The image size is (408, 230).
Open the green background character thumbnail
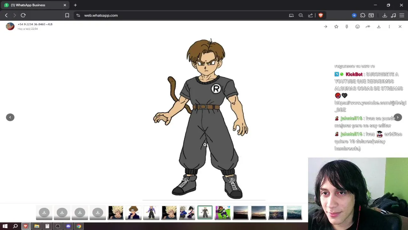point(223,213)
